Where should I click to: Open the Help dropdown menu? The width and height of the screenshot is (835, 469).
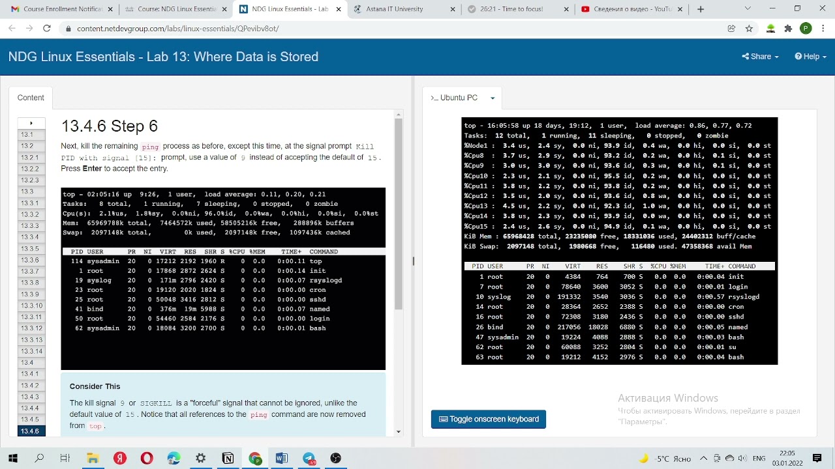click(810, 57)
